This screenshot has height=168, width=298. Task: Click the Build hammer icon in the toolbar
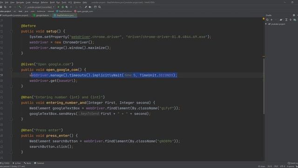[20, 7]
